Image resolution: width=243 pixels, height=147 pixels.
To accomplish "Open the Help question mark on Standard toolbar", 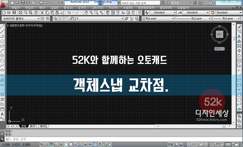I will point(140,13).
